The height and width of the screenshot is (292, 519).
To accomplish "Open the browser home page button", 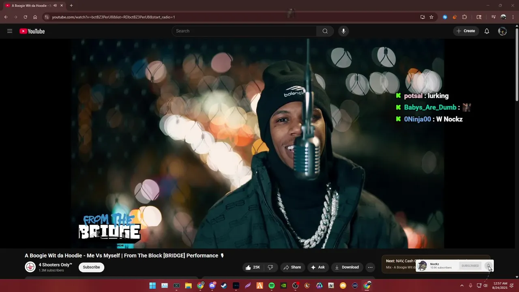I will (x=35, y=17).
